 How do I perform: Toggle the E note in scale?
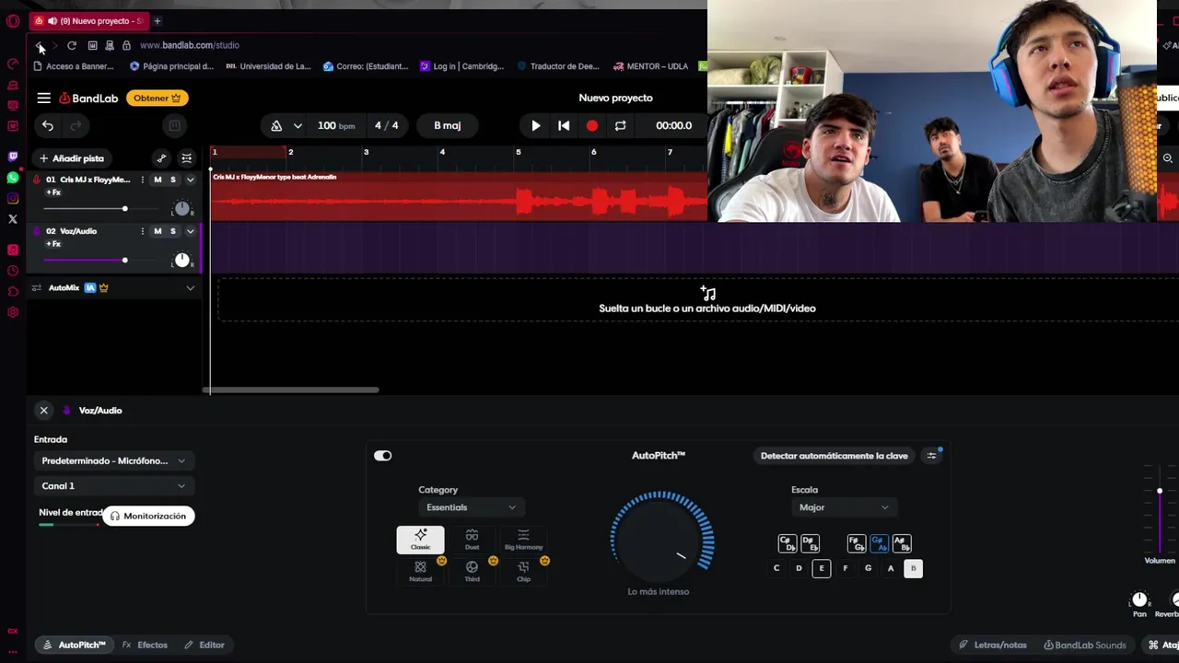[x=822, y=568]
